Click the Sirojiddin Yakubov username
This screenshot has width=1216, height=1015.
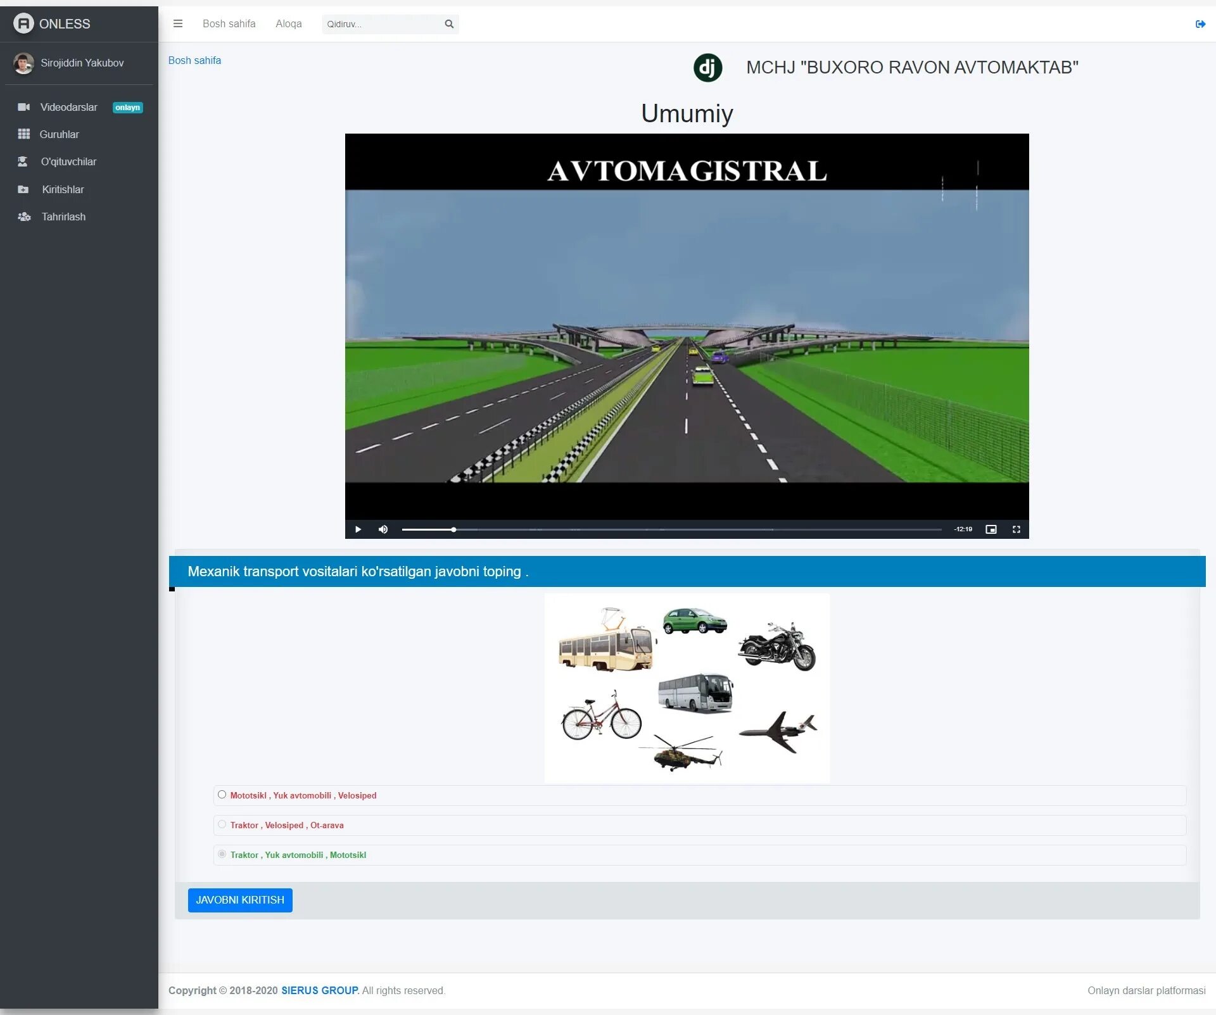[x=82, y=63]
